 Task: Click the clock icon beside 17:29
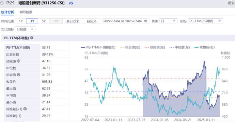pyautogui.click(x=2, y=3)
